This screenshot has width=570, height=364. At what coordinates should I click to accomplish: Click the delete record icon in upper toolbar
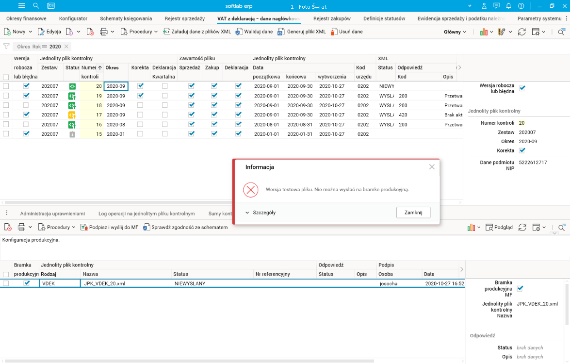pyautogui.click(x=90, y=32)
